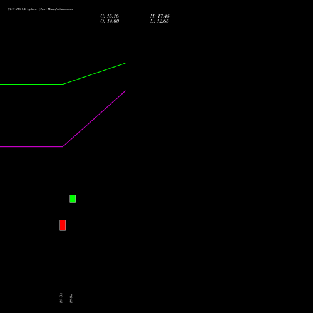Click the chart title text at top-left
The height and width of the screenshot is (313, 313).
point(40,9)
